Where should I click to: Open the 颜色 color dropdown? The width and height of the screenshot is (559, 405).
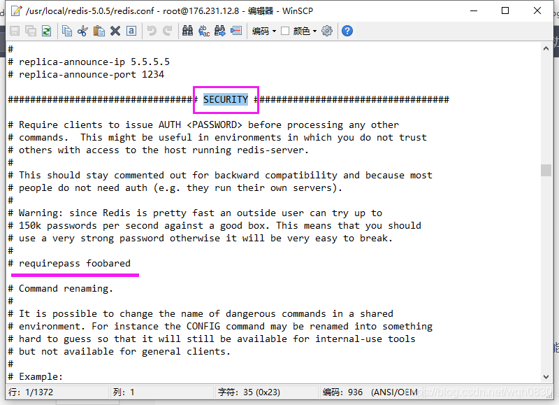[305, 31]
